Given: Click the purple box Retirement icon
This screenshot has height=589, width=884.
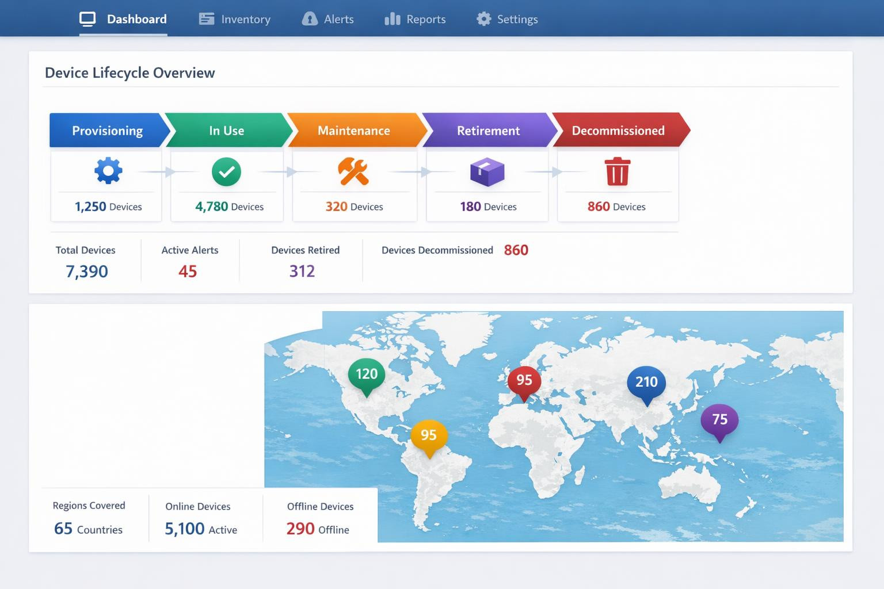Looking at the screenshot, I should (x=487, y=171).
